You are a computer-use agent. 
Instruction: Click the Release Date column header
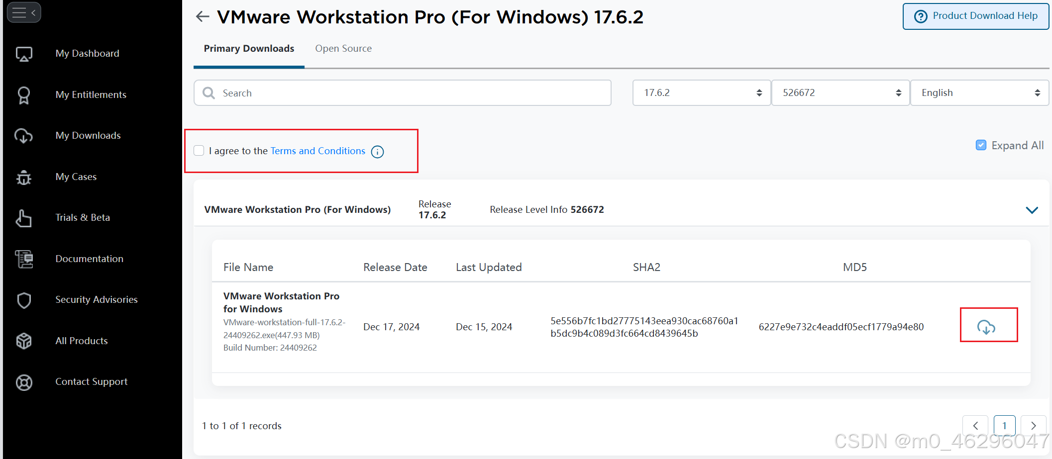395,267
